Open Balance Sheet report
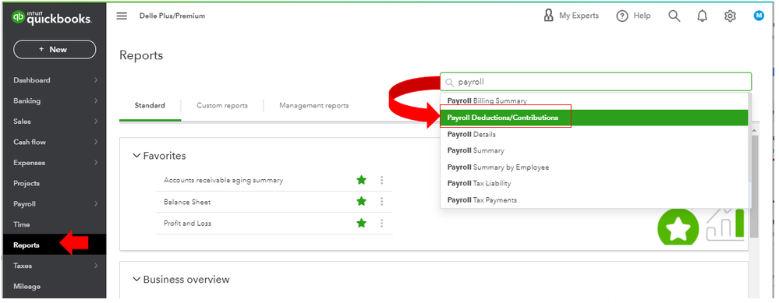This screenshot has width=779, height=303. pyautogui.click(x=187, y=202)
